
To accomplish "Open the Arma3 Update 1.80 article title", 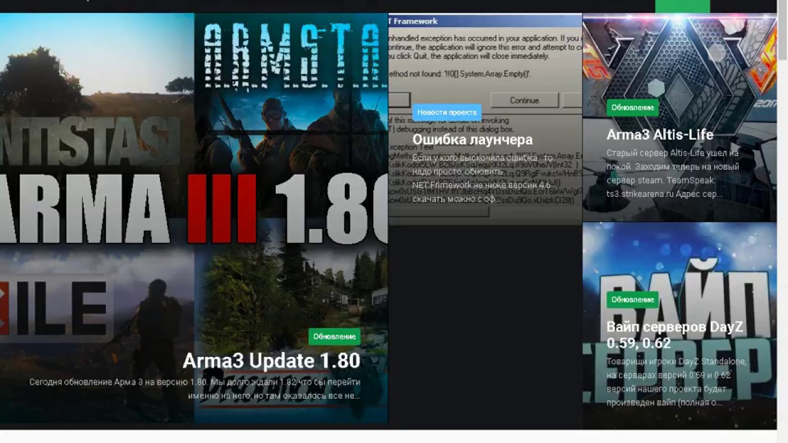I will [x=271, y=361].
